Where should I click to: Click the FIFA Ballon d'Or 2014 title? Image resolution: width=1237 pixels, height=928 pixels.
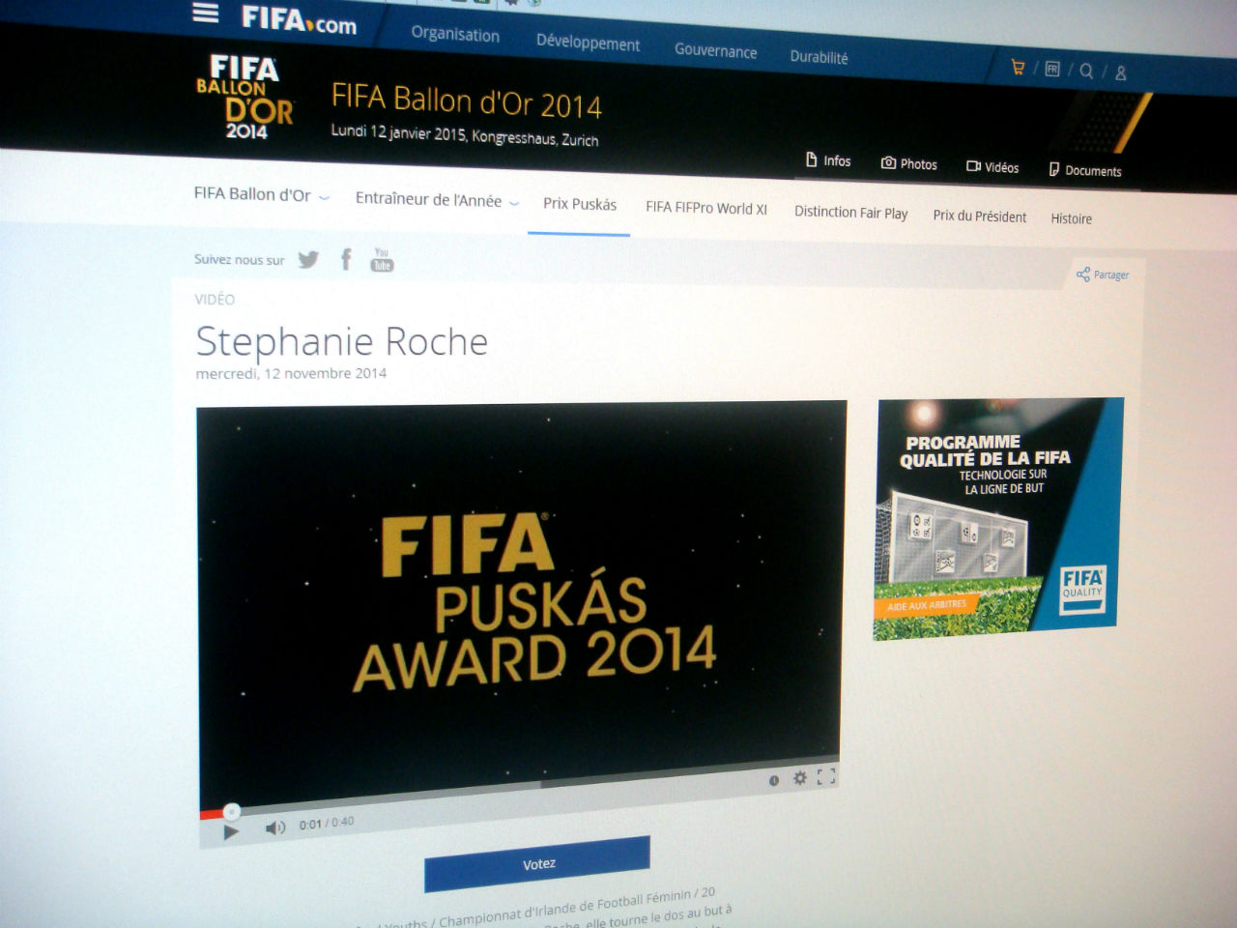tap(466, 101)
